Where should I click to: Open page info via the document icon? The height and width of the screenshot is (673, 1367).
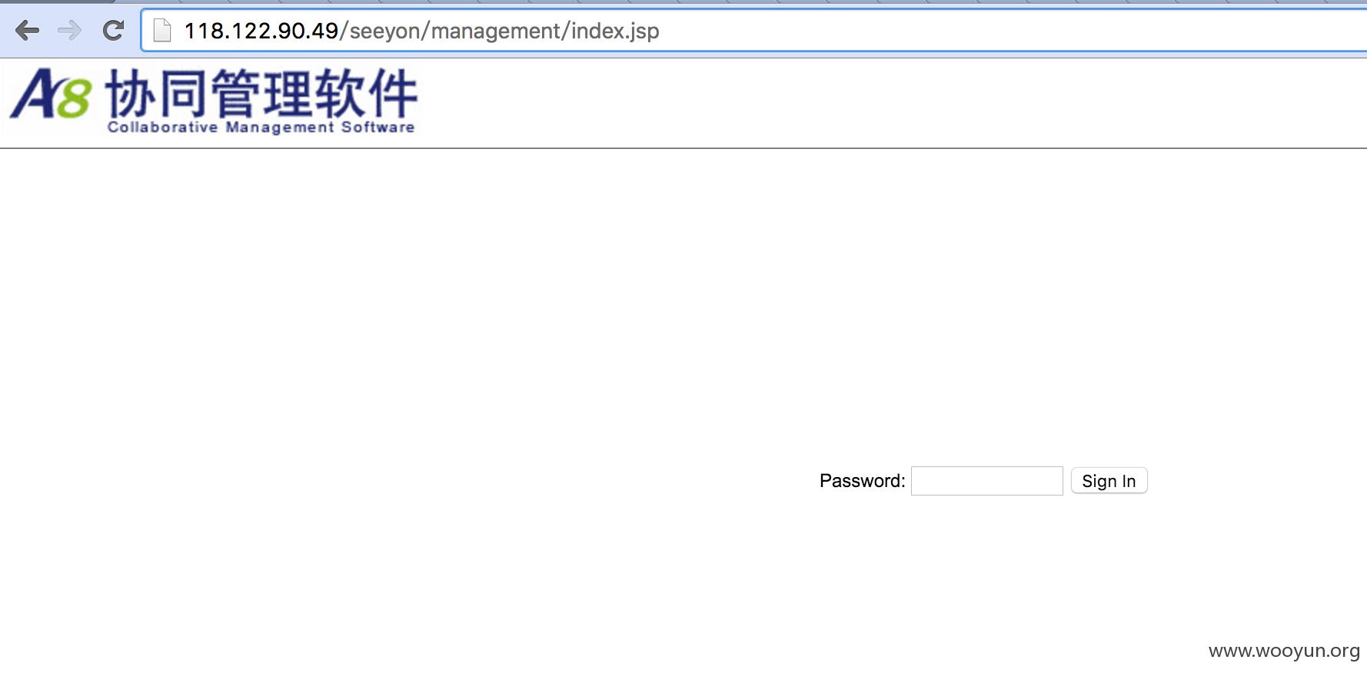[x=162, y=31]
